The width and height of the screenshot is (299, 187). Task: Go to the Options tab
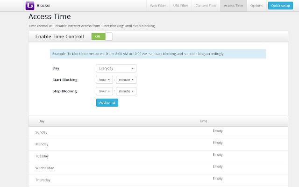point(256,6)
